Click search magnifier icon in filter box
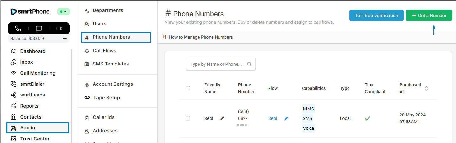 click(249, 64)
